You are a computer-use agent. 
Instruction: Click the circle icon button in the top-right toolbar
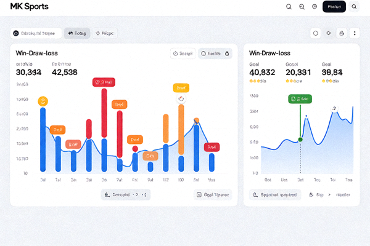[316, 33]
